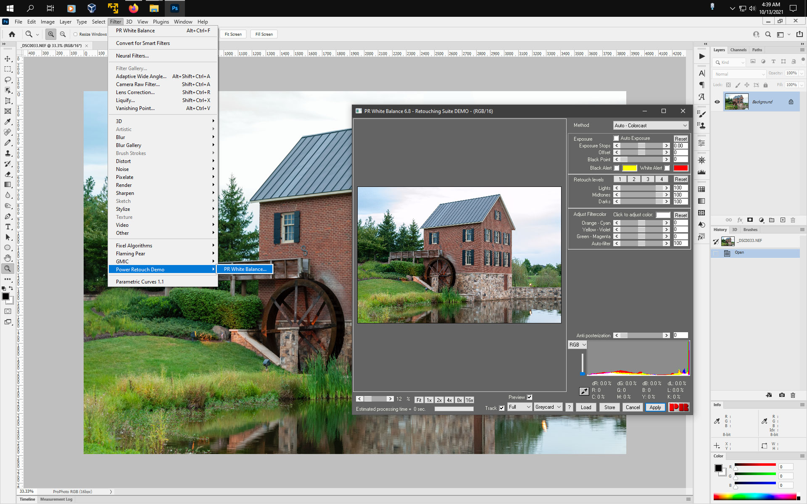Click the Background layer thumbnail

point(737,101)
